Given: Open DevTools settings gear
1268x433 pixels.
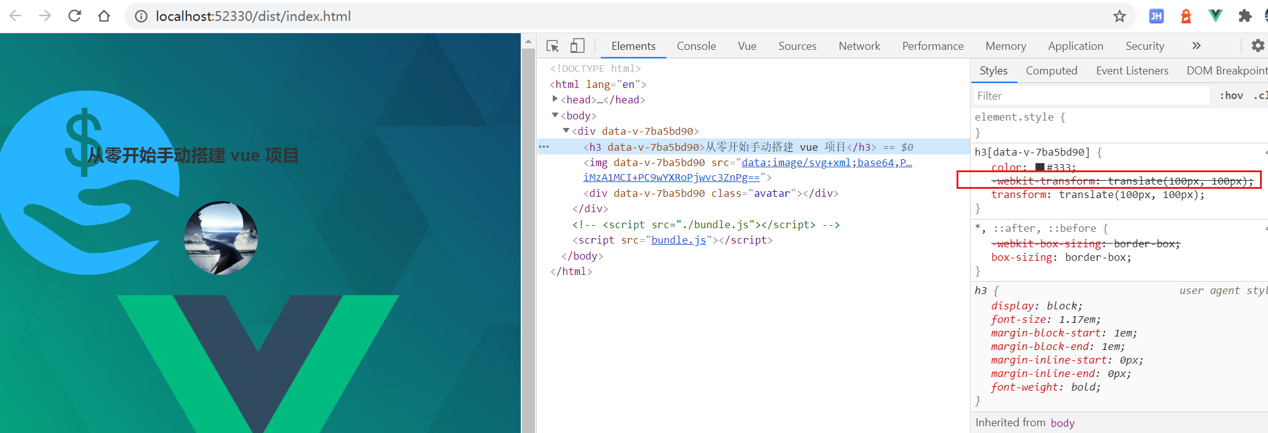Looking at the screenshot, I should 1258,46.
